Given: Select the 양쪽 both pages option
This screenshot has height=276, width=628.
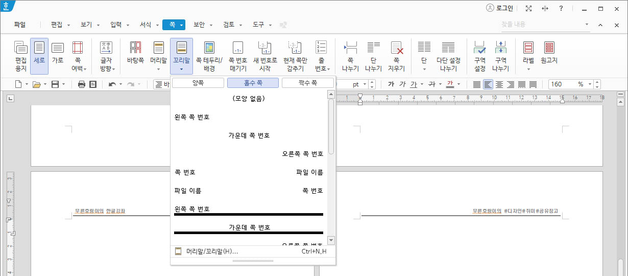Looking at the screenshot, I should [x=198, y=83].
